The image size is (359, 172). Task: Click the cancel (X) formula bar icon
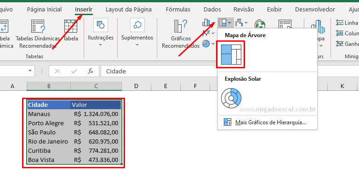coord(57,71)
